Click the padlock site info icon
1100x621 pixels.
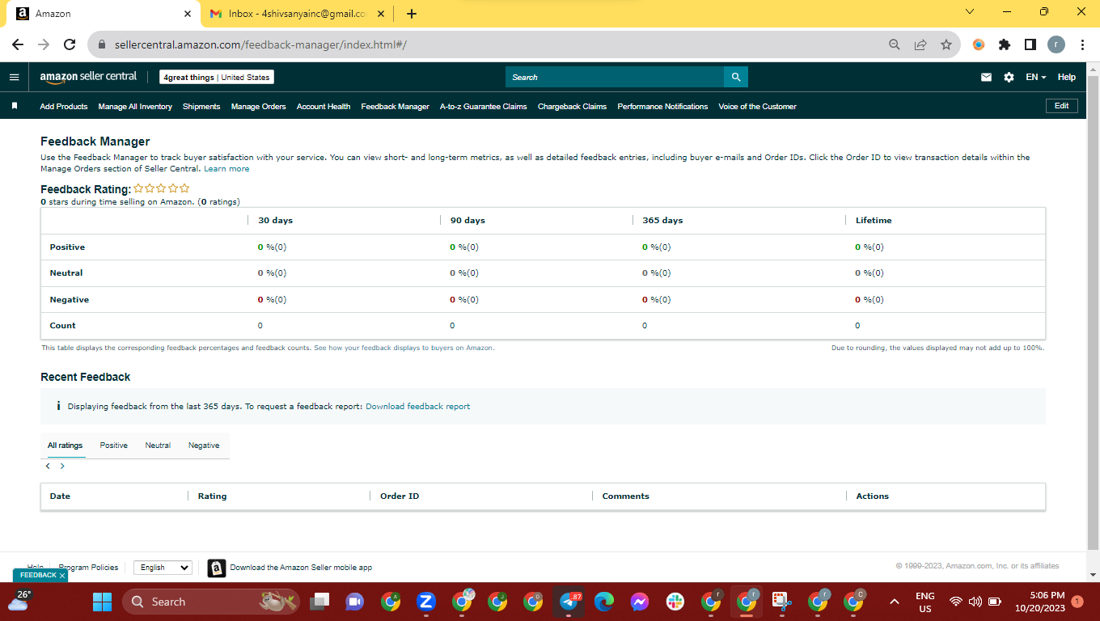(x=102, y=44)
